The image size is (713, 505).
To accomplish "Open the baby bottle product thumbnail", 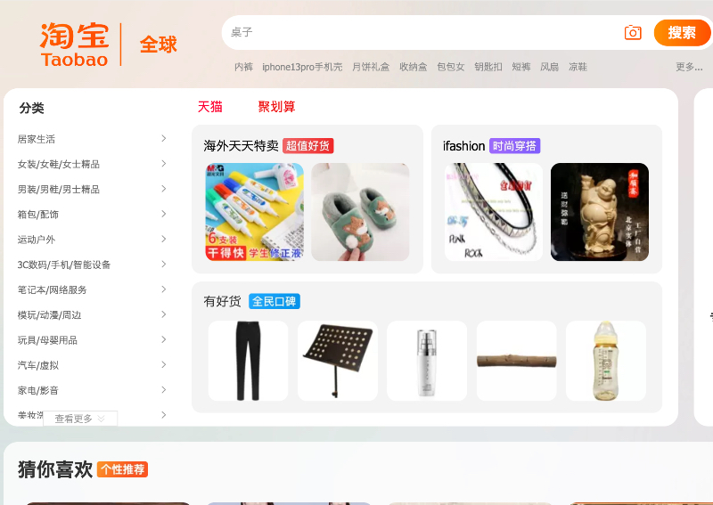I will 606,361.
